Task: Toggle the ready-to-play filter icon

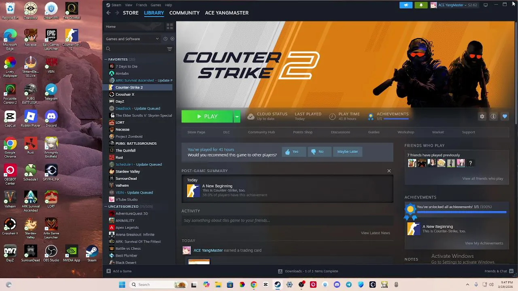Action: click(172, 39)
